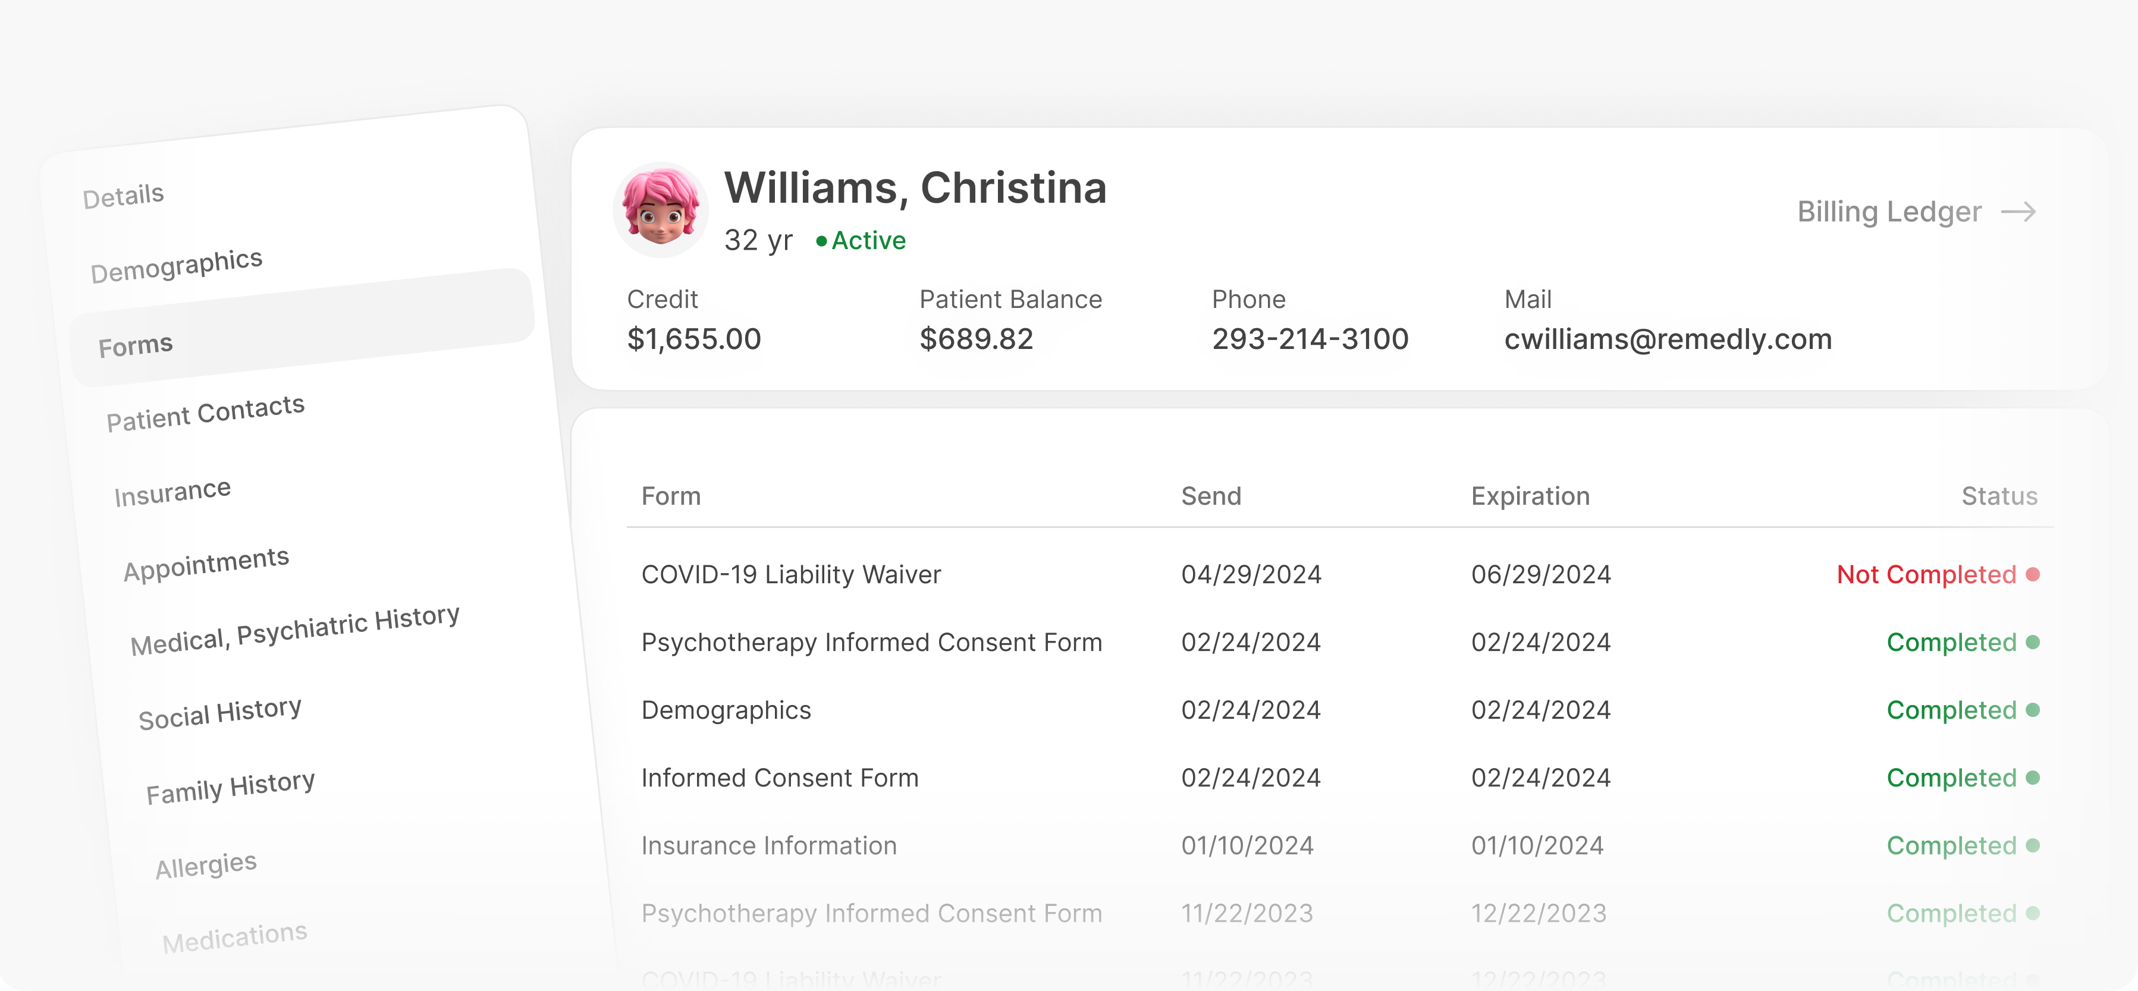
Task: Go to Patient Contacts in sidebar
Action: [x=205, y=413]
